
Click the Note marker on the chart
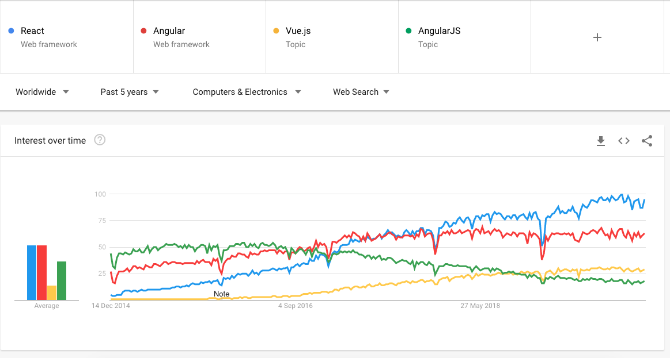[x=221, y=294]
